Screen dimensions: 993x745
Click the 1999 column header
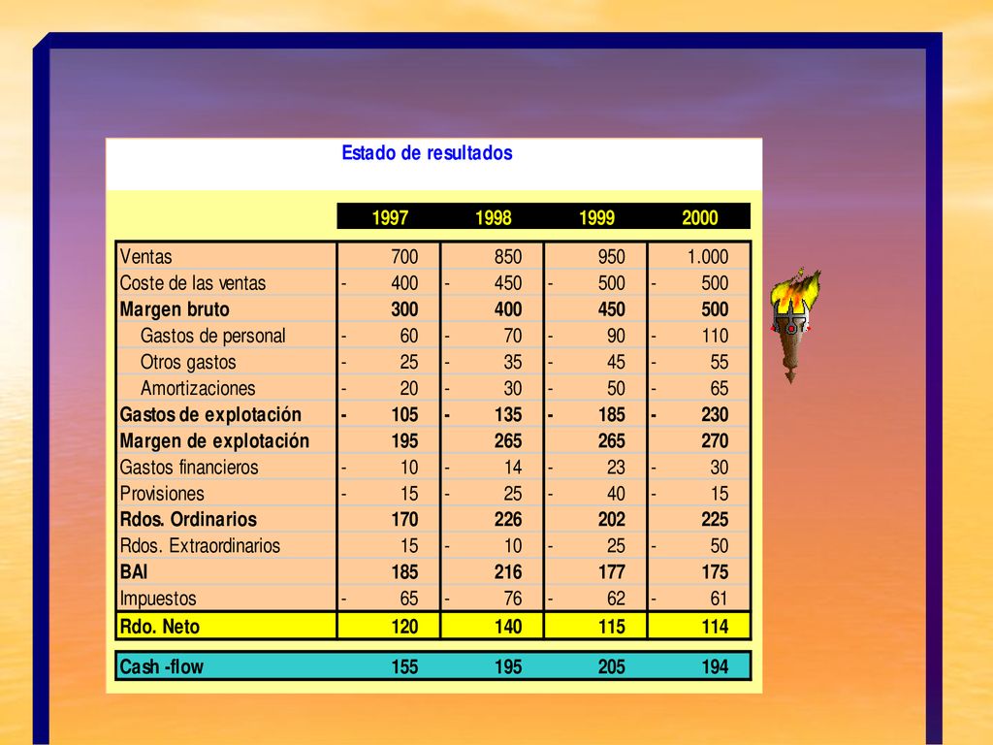[596, 218]
